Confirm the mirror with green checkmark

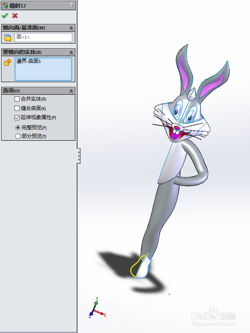[5, 16]
